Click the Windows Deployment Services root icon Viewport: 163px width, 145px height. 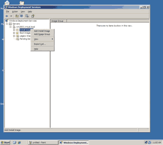click(7, 21)
